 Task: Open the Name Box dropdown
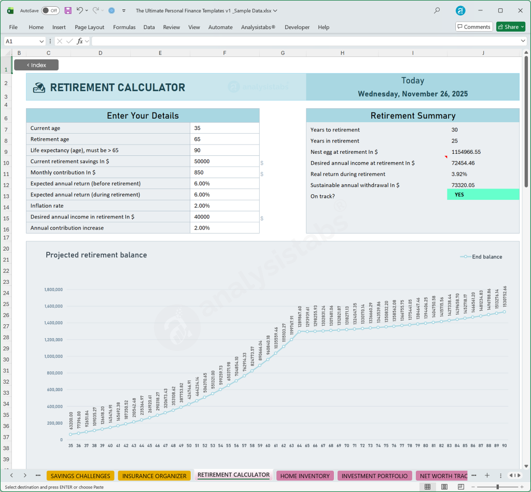(42, 41)
